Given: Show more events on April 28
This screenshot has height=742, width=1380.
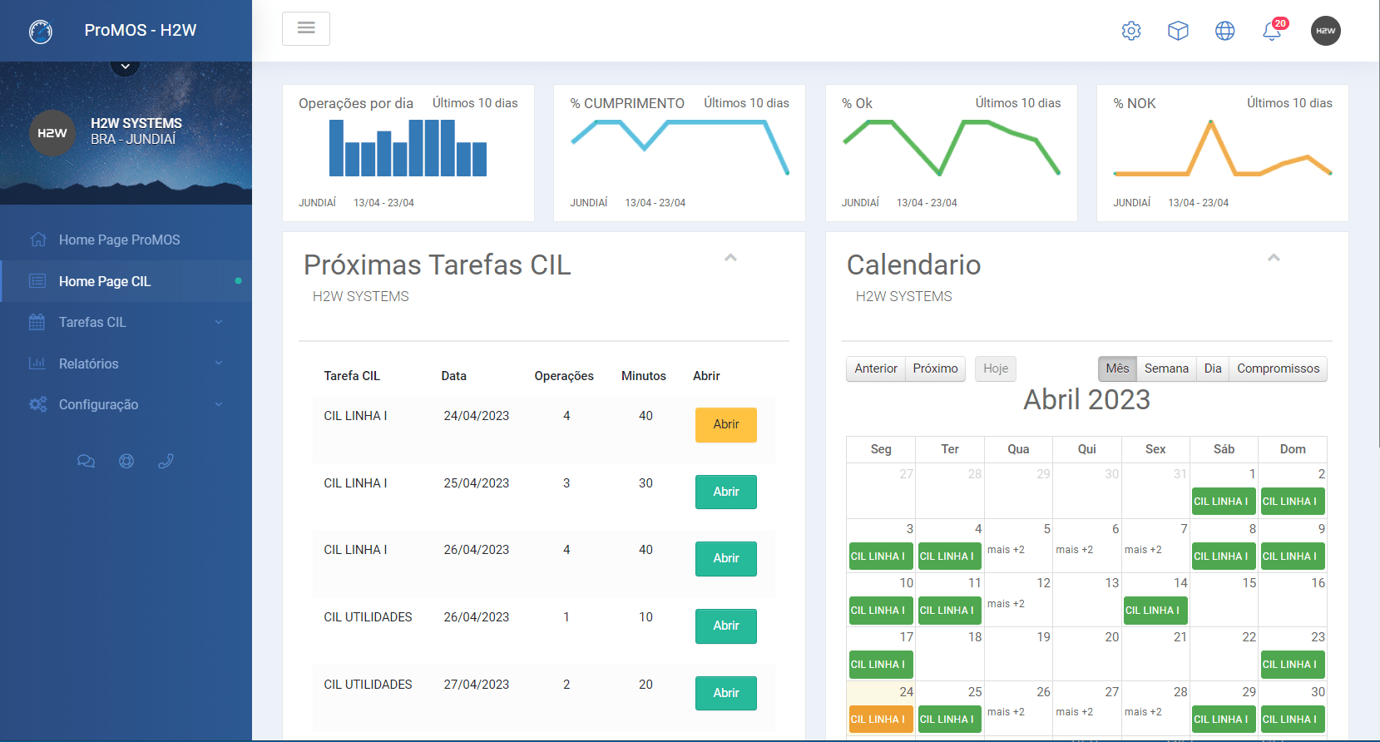Looking at the screenshot, I should [1143, 712].
